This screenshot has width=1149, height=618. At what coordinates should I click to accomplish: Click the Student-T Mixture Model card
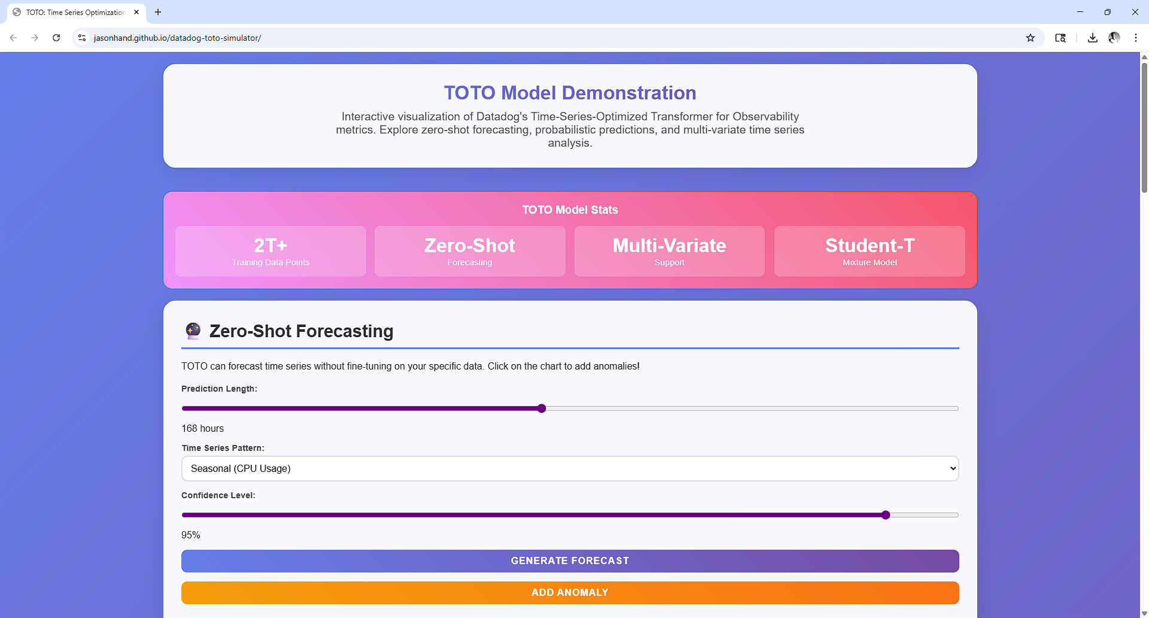pos(870,252)
